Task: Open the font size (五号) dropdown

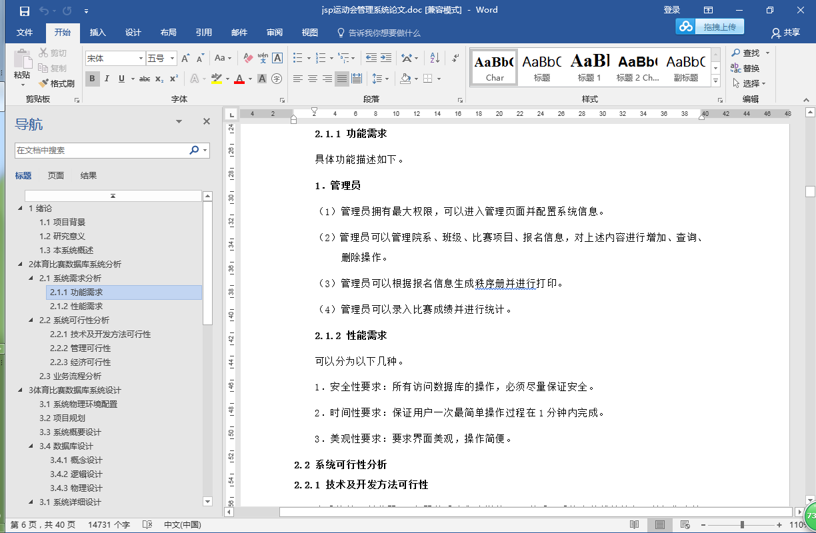Action: tap(172, 59)
